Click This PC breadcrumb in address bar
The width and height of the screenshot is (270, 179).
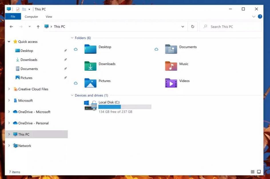click(x=59, y=27)
